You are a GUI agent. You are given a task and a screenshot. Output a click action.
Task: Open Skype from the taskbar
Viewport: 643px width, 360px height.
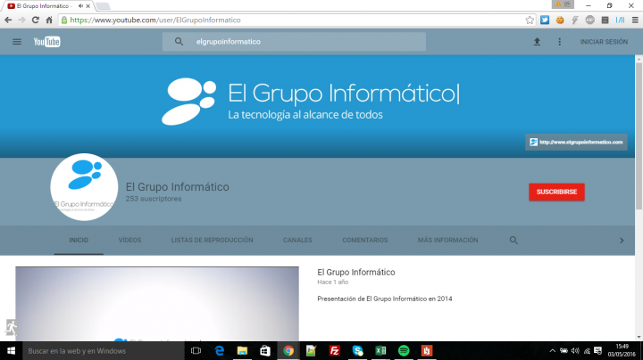click(x=357, y=350)
